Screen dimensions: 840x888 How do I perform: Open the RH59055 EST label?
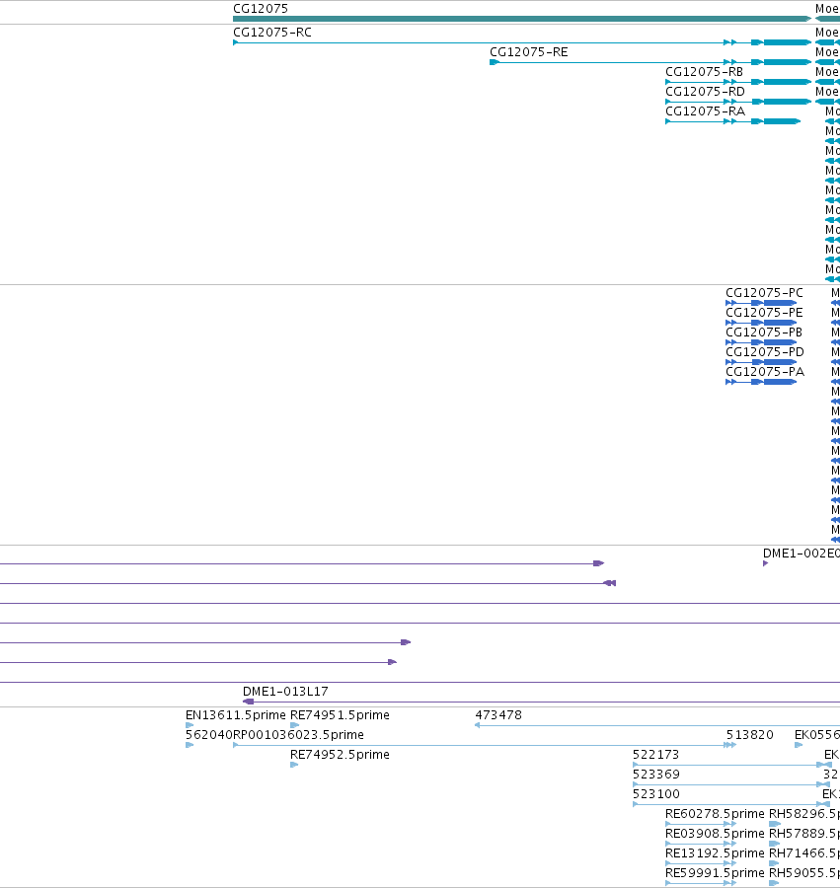(804, 873)
